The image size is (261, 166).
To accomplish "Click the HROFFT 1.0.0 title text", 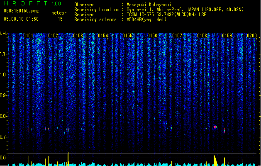I will coord(33,3).
